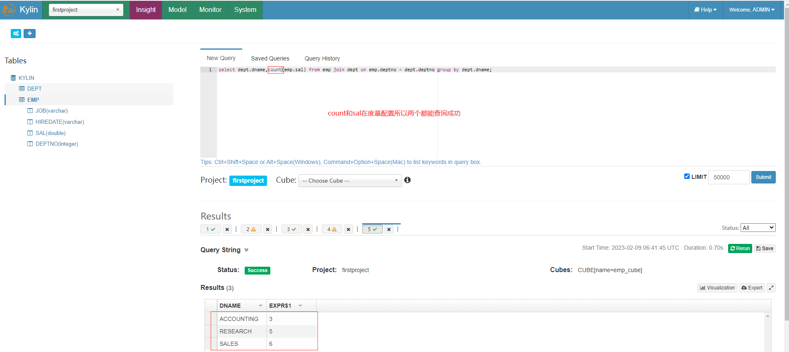Open the data source settings gears icon
This screenshot has height=352, width=789.
pos(16,34)
